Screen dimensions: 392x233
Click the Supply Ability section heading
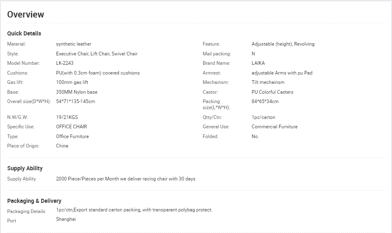25,168
